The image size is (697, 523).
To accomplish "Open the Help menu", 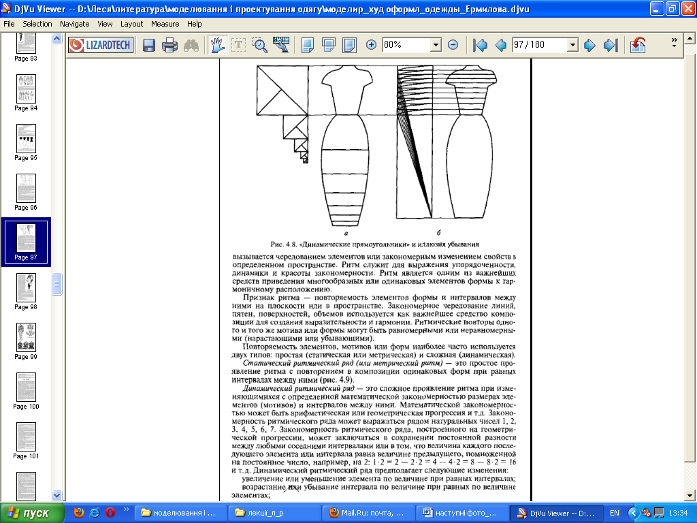I will [x=194, y=24].
